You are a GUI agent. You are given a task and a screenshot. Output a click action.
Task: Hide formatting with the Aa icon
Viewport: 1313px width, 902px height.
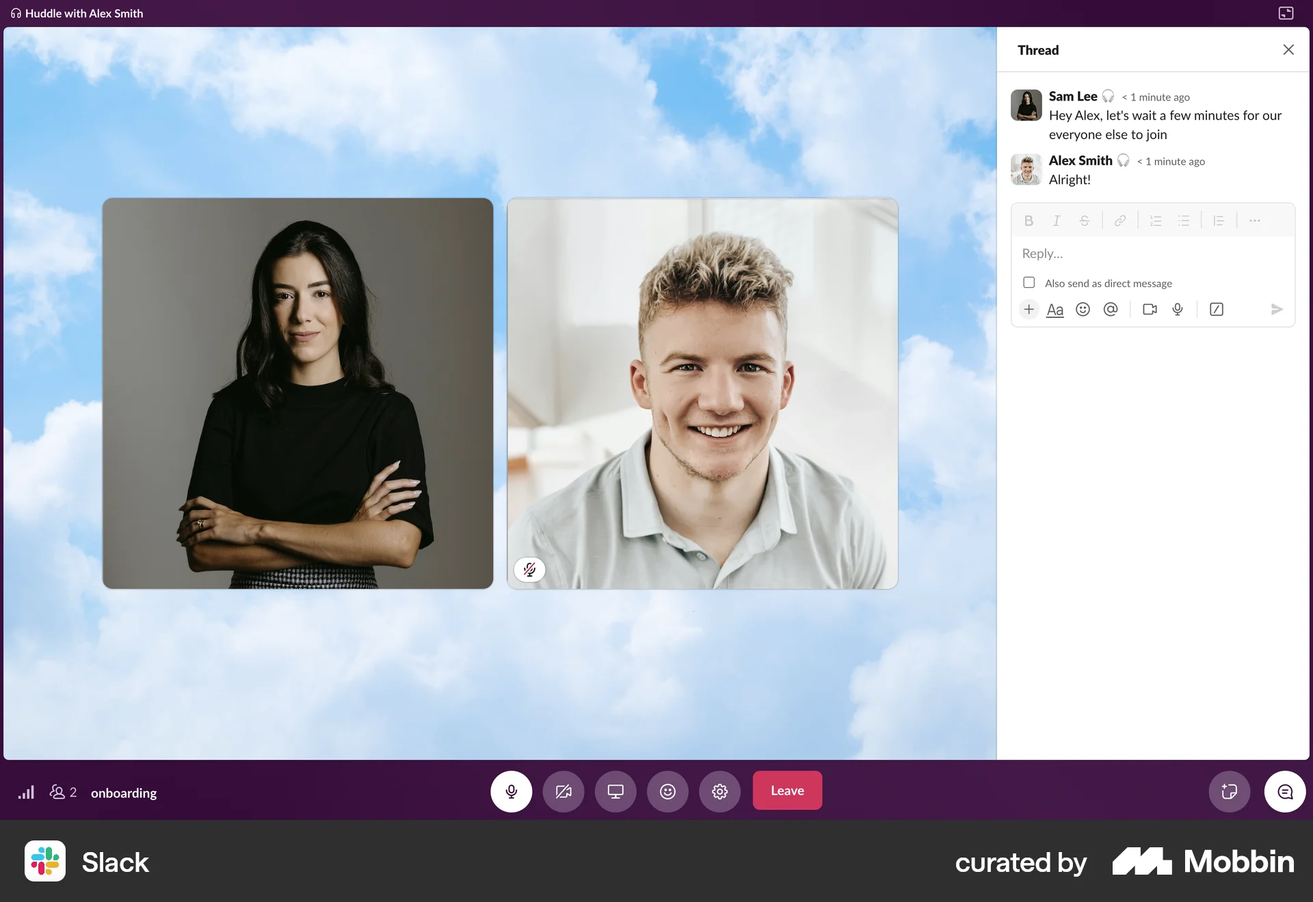coord(1055,309)
